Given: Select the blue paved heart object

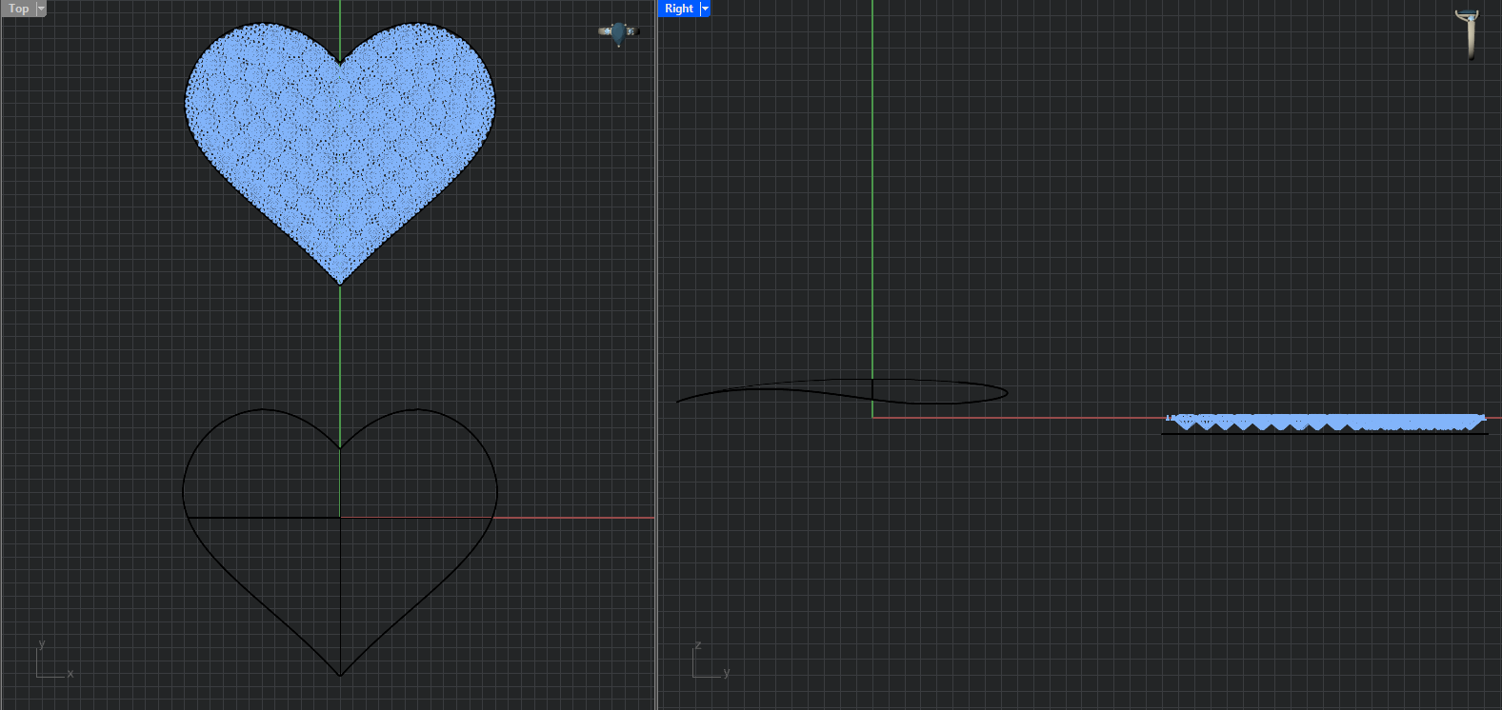Looking at the screenshot, I should [340, 152].
